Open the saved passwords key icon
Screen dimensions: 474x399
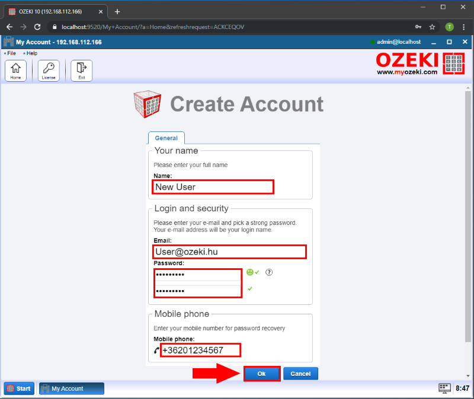(x=418, y=27)
